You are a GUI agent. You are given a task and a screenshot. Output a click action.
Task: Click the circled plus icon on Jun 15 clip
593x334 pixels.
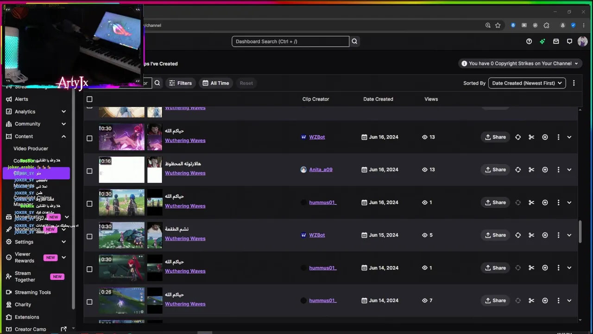(x=545, y=235)
